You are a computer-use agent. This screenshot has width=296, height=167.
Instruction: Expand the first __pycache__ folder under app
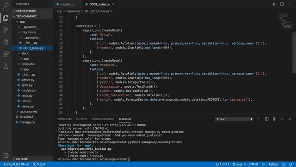(x=32, y=27)
